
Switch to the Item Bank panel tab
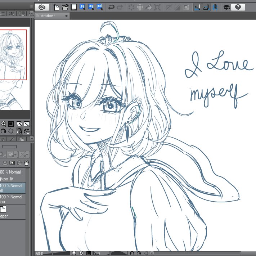pyautogui.click(x=22, y=14)
